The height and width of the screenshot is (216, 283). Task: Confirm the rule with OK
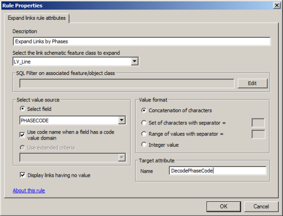(x=224, y=206)
